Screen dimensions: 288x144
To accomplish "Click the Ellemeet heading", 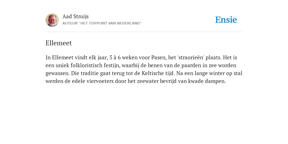I will [58, 43].
